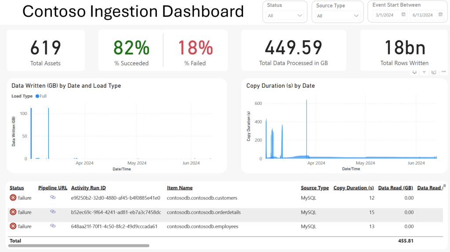Screen dimensions: 450x252
Task: Select item contosodb.contosodb.employees
Action: 203,227
